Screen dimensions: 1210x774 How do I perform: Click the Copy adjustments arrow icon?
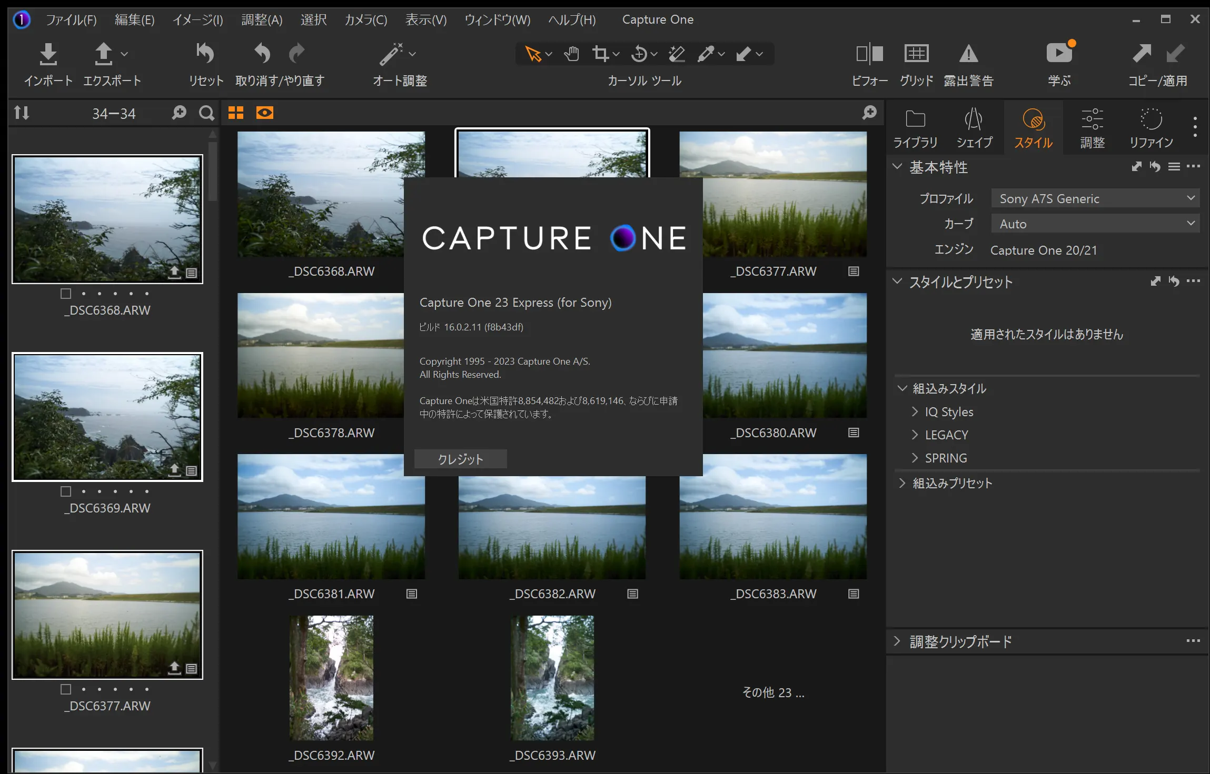coord(1142,53)
